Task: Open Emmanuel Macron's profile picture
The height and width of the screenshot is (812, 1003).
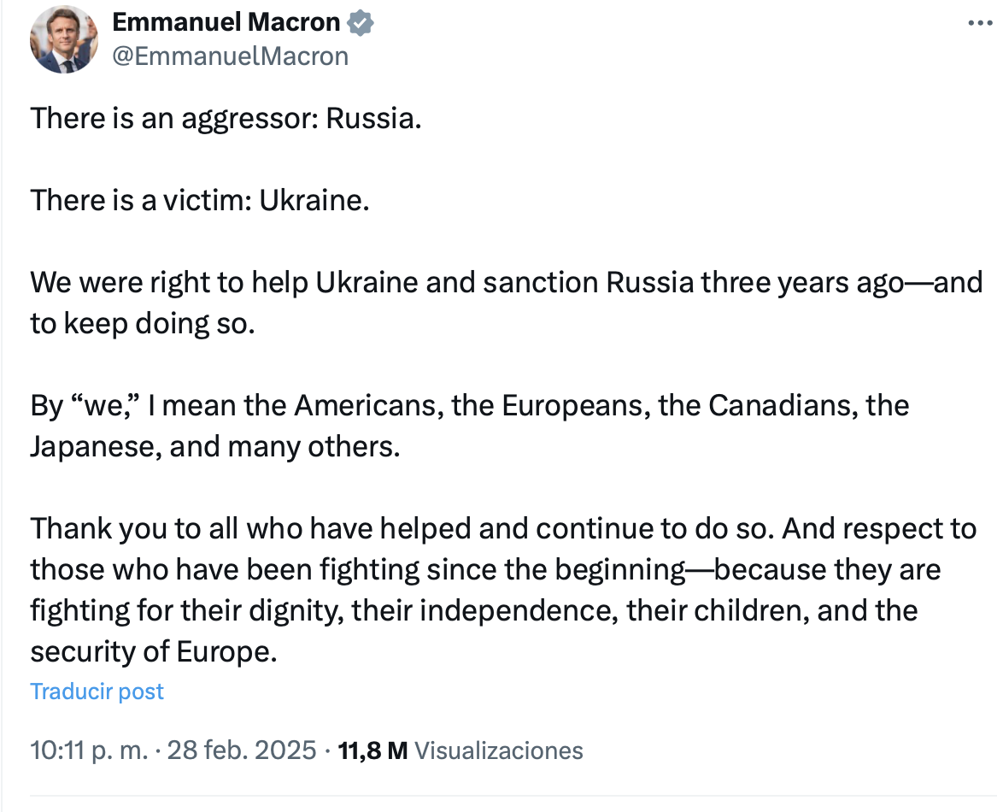Action: (x=64, y=40)
